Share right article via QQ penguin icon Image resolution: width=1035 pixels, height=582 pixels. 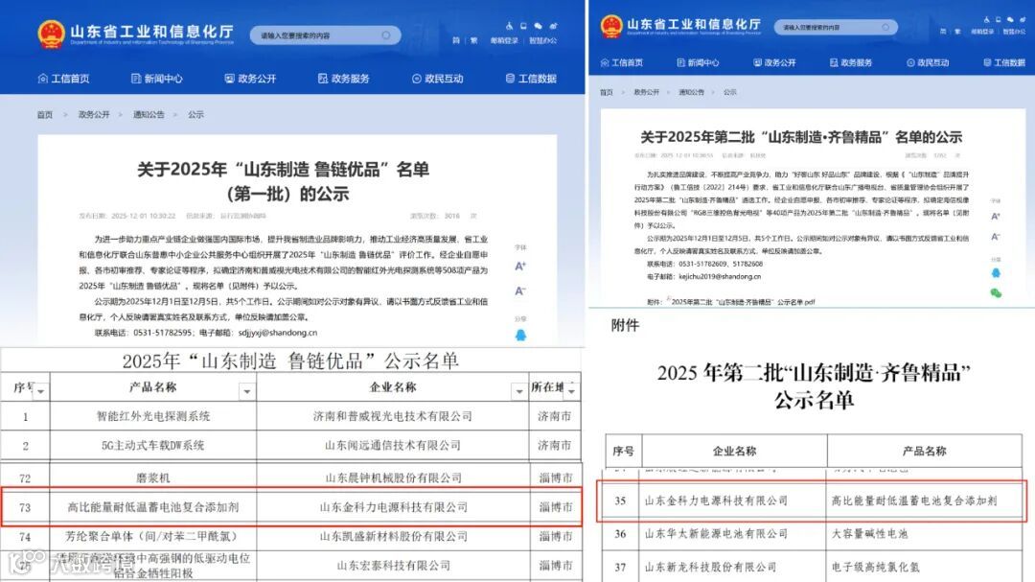996,273
